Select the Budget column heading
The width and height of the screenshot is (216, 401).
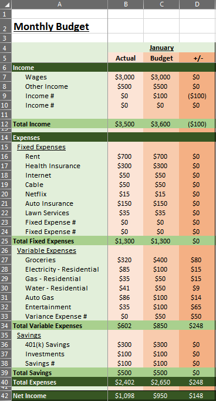point(161,58)
